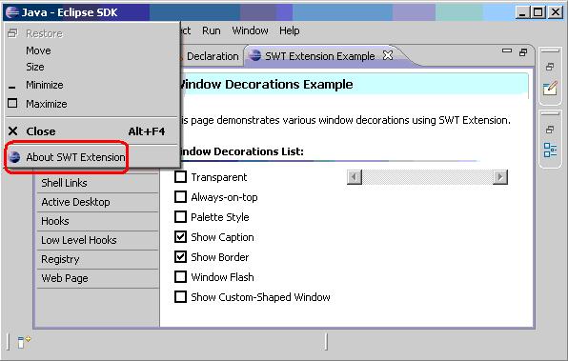Screen dimensions: 568x361
Task: Click the transparency slider right arrow
Action: (x=500, y=177)
